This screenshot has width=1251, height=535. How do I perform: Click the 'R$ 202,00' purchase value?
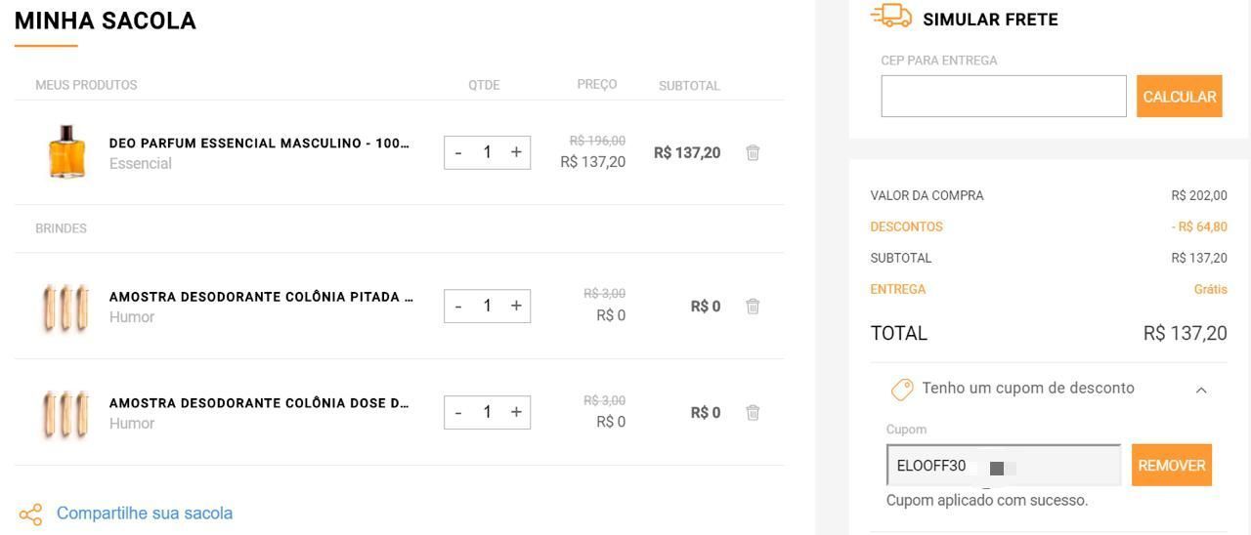[x=1199, y=195]
